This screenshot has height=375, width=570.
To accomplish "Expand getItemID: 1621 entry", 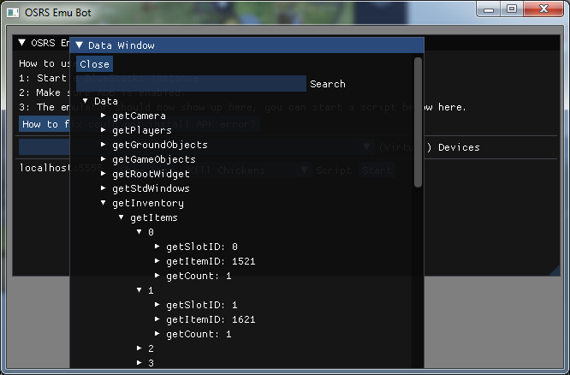I will [x=157, y=319].
